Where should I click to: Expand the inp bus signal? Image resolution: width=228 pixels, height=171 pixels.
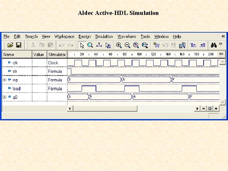click(5, 80)
